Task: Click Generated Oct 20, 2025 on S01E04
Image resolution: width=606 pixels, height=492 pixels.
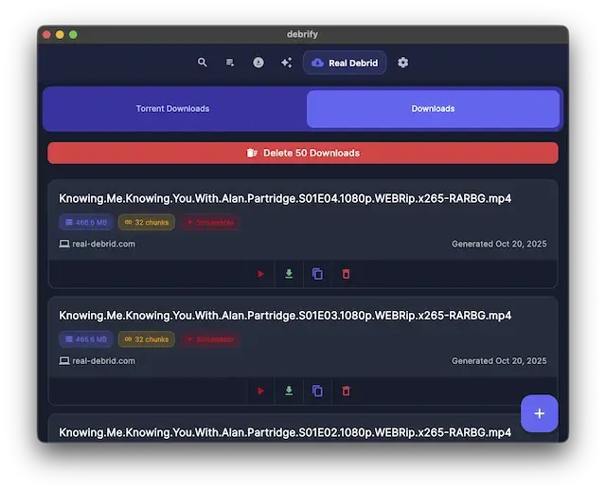Action: (x=499, y=244)
